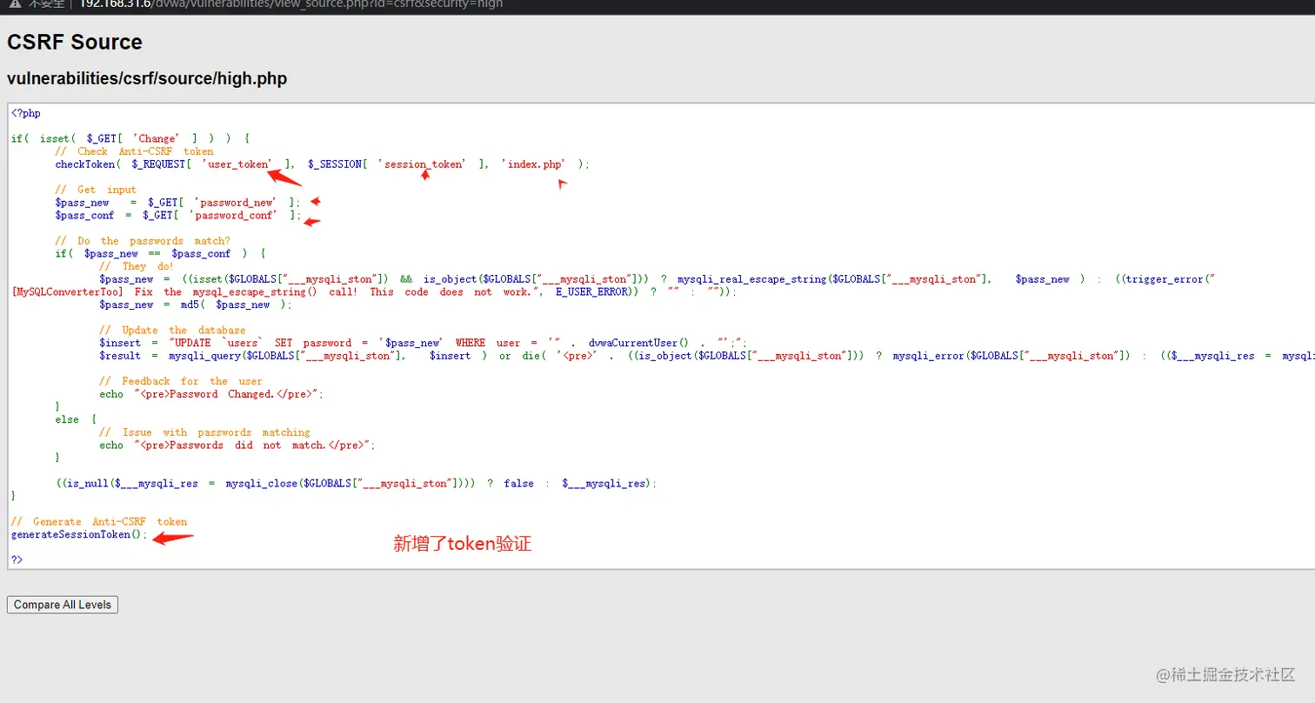
Task: Click the $pass_conf = $_GET line
Action: pos(178,216)
